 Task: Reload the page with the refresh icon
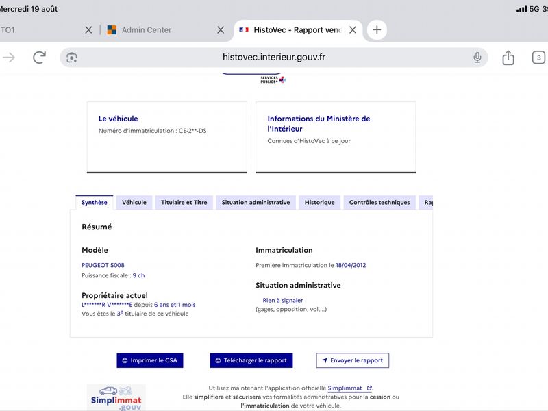point(39,58)
